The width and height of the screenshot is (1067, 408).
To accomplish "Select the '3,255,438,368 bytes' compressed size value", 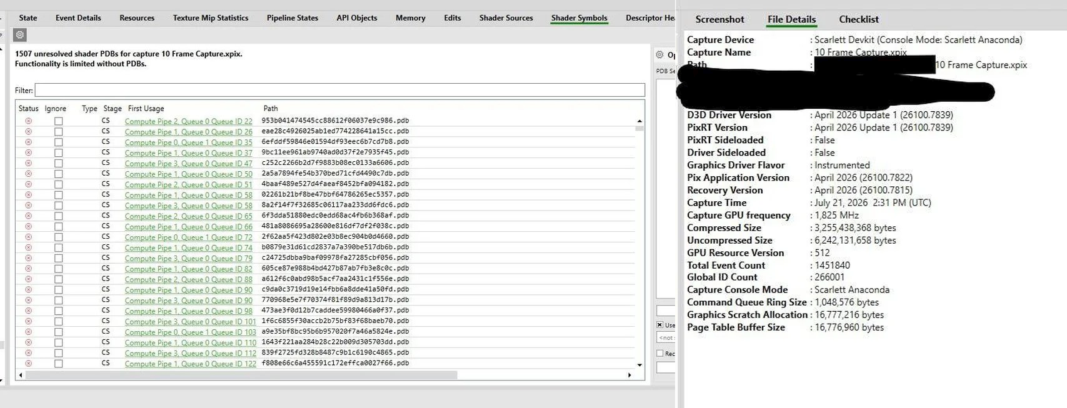I will [x=855, y=228].
